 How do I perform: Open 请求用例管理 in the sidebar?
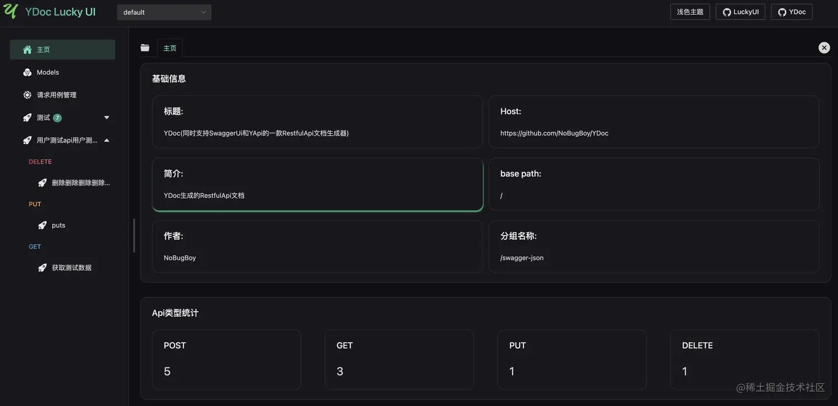pos(63,95)
